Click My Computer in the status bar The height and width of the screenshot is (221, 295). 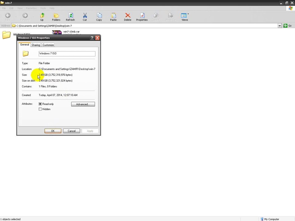pos(270,219)
